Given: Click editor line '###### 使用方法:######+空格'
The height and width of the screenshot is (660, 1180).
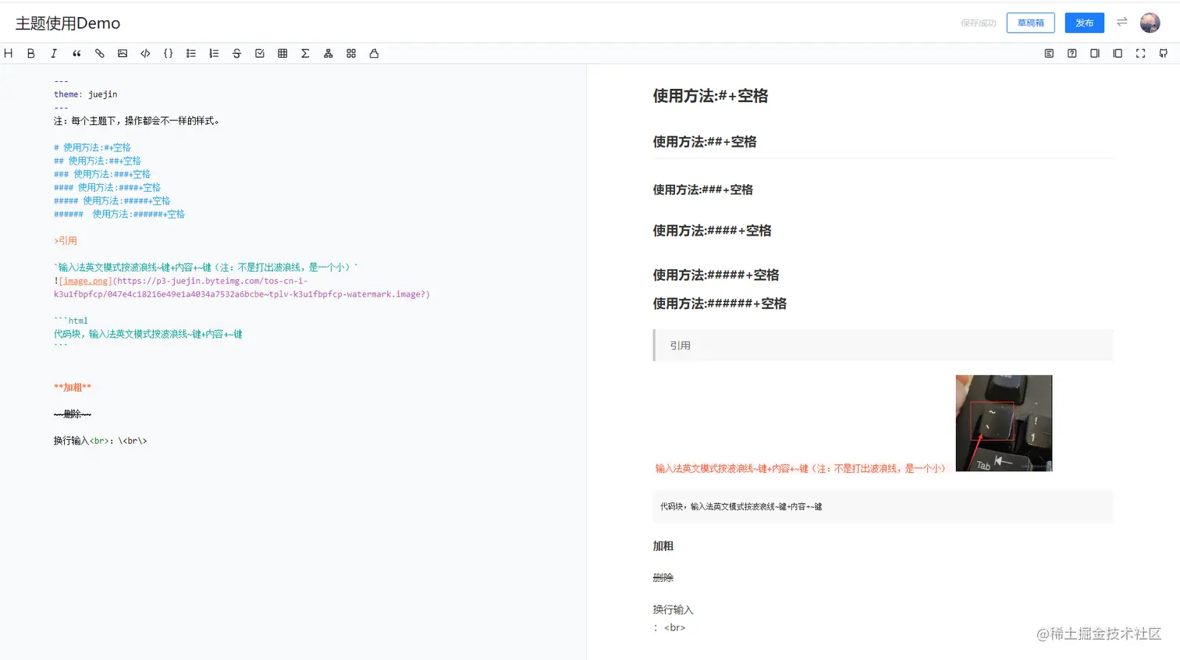Looking at the screenshot, I should tap(119, 214).
